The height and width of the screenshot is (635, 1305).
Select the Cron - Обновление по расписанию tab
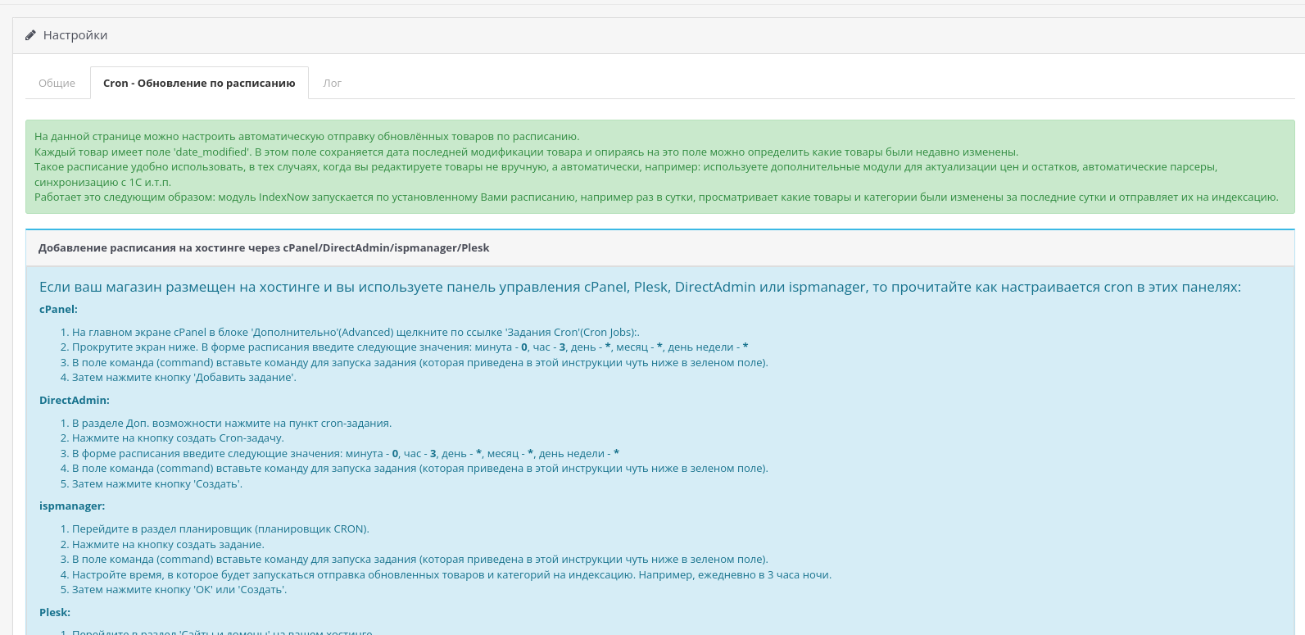pos(199,83)
